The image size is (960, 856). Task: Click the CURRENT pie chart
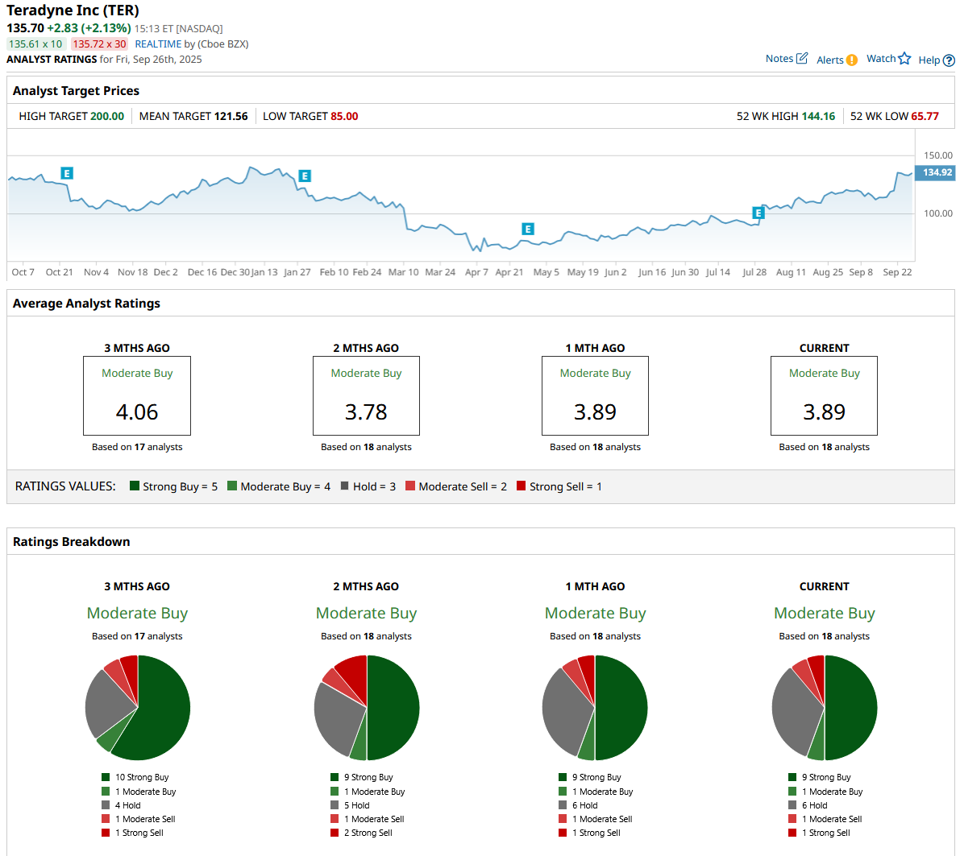point(825,707)
